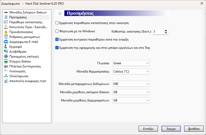206x135 pixels.
Task: Tick the Φόρτωση με τα Windows checkbox
Action: coord(57,31)
